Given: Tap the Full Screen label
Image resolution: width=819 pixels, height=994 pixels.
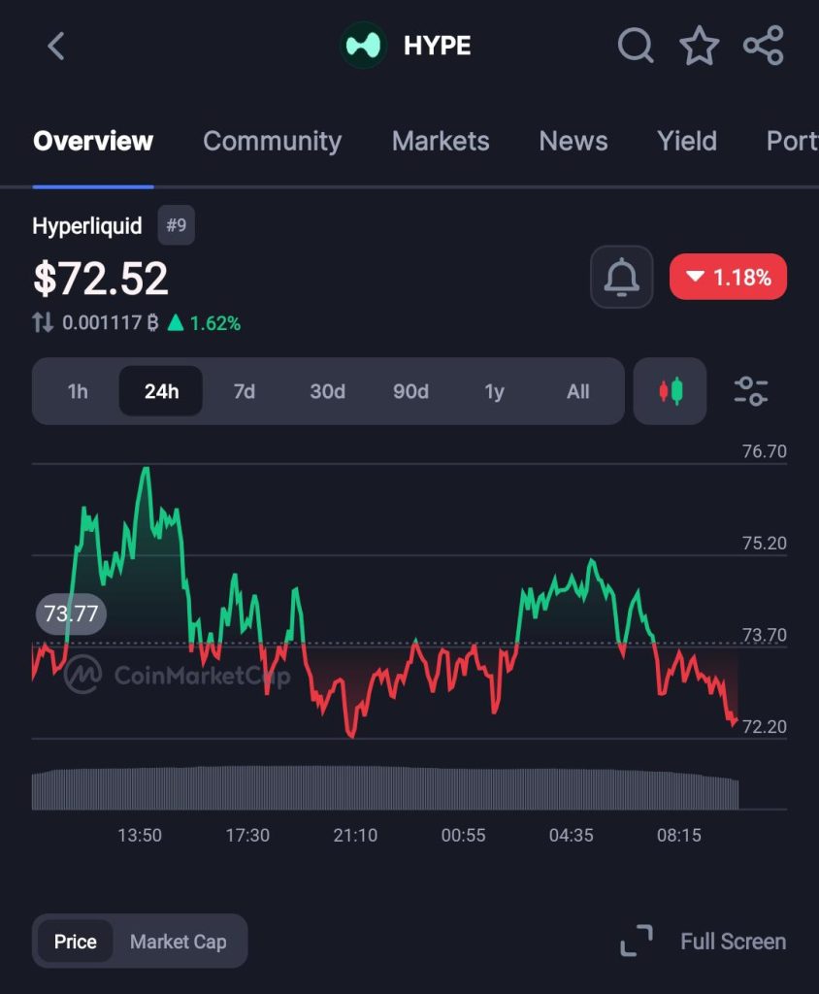Looking at the screenshot, I should pos(733,942).
